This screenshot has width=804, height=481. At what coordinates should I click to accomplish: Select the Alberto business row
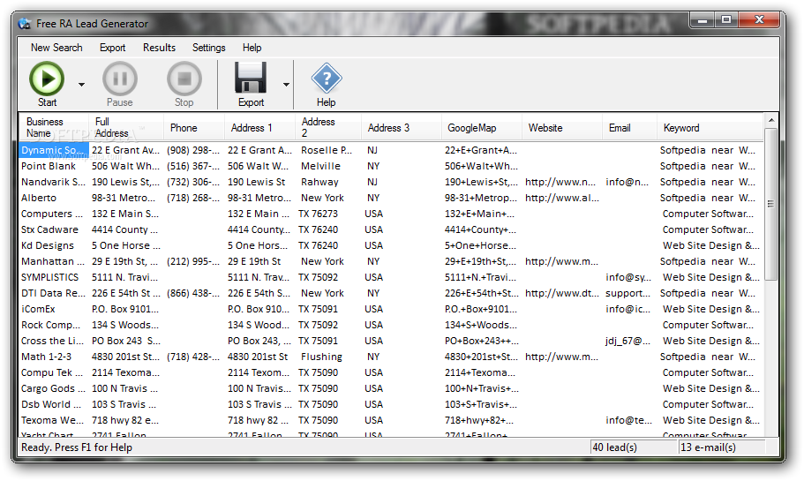point(391,198)
